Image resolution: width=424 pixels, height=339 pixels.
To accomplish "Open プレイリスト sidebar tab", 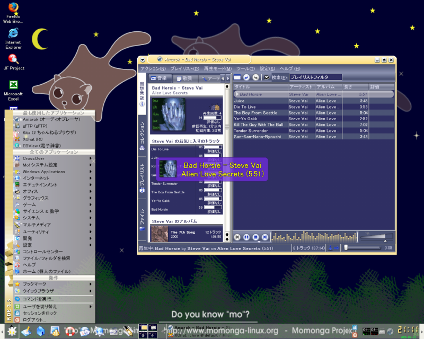I will pos(142,177).
